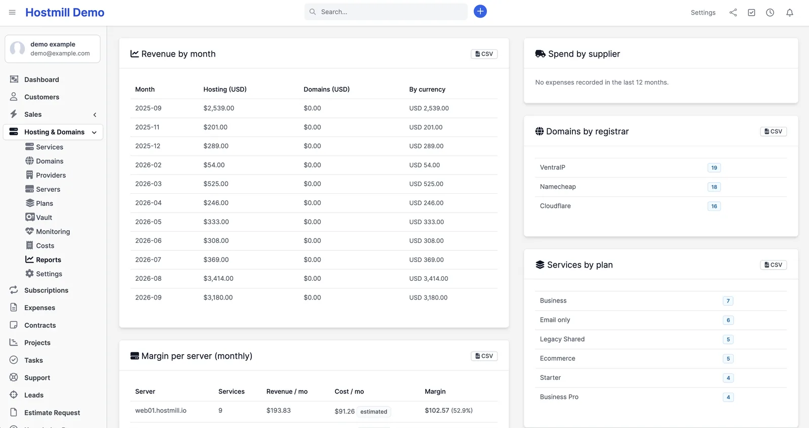Open the demo example profile card

coord(53,49)
